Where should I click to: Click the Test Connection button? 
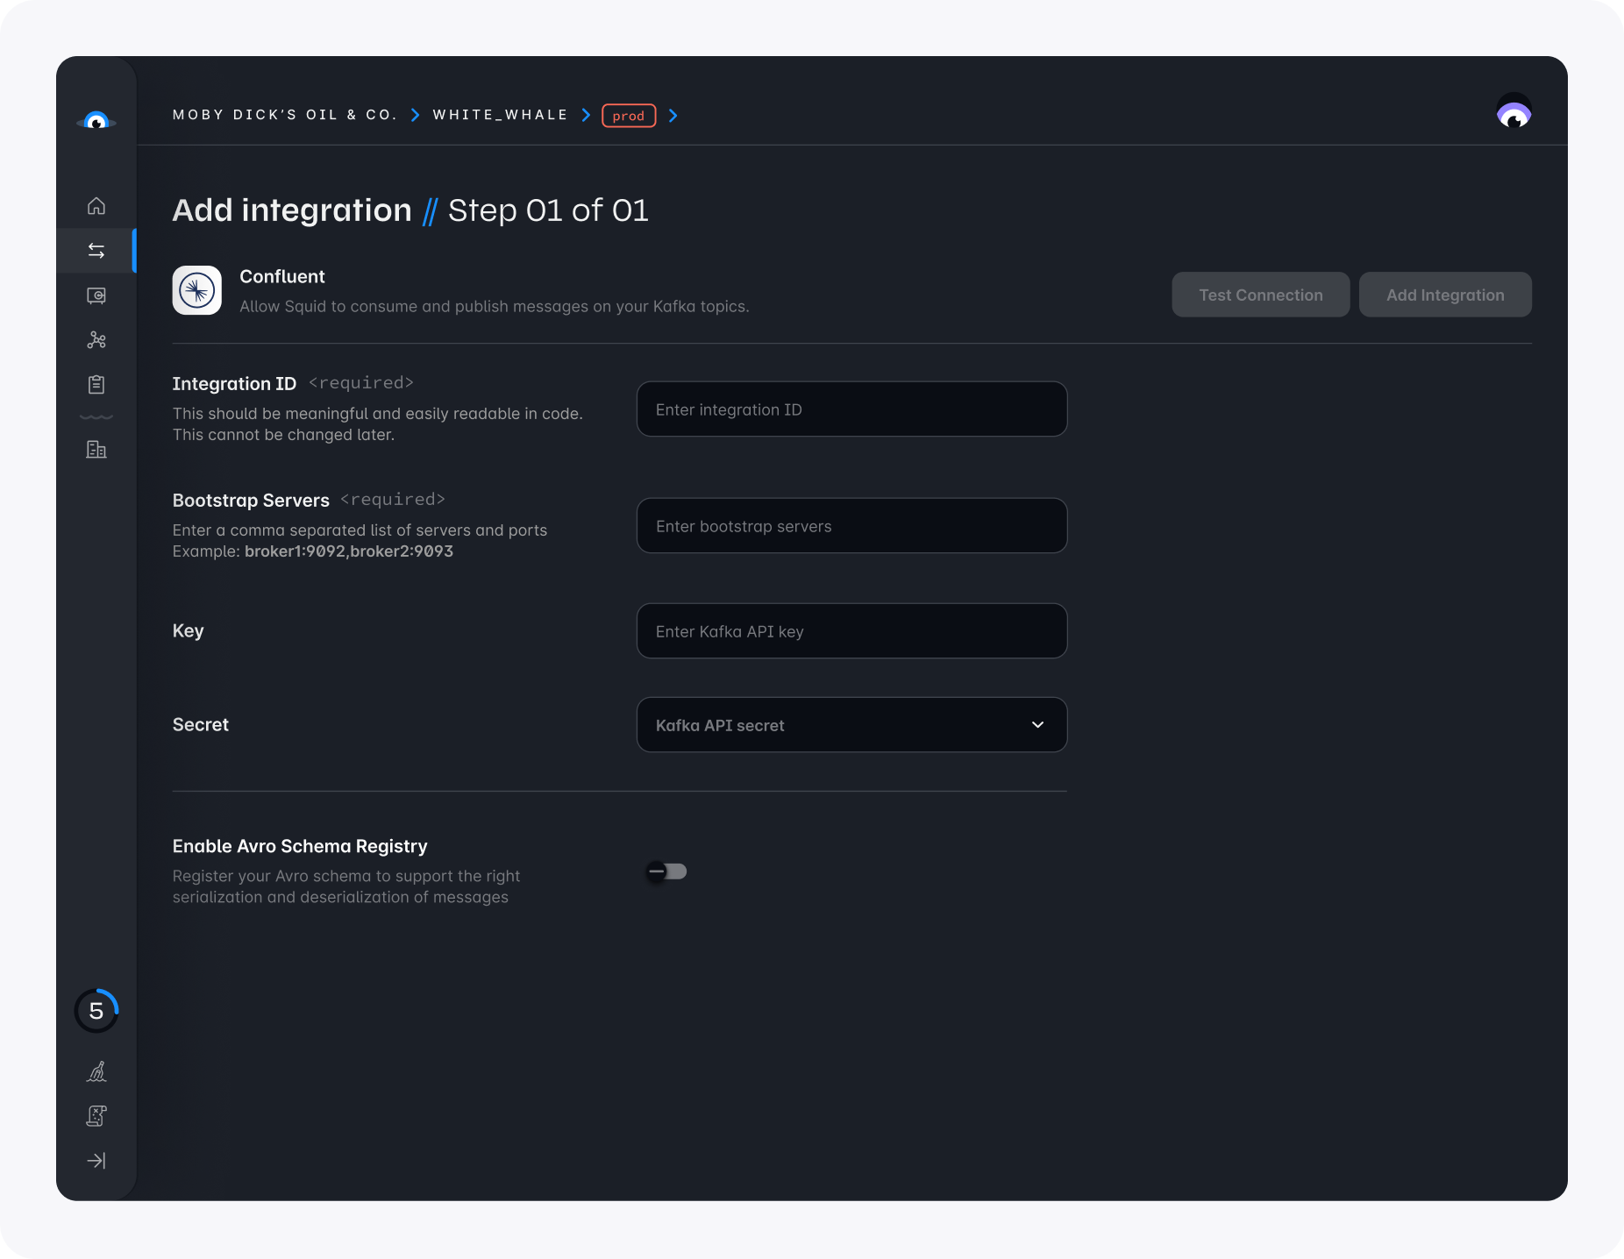[x=1261, y=295]
